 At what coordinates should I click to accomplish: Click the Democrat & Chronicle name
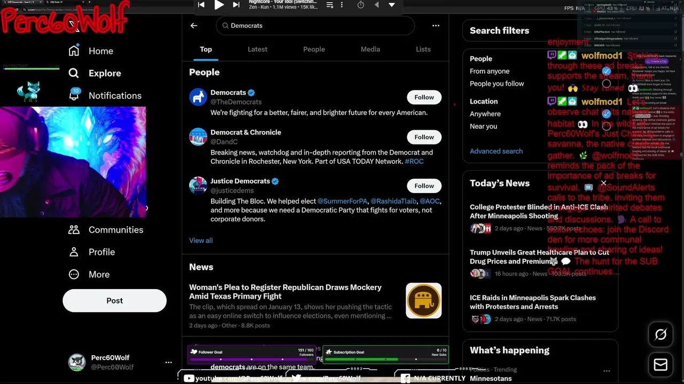click(x=246, y=132)
